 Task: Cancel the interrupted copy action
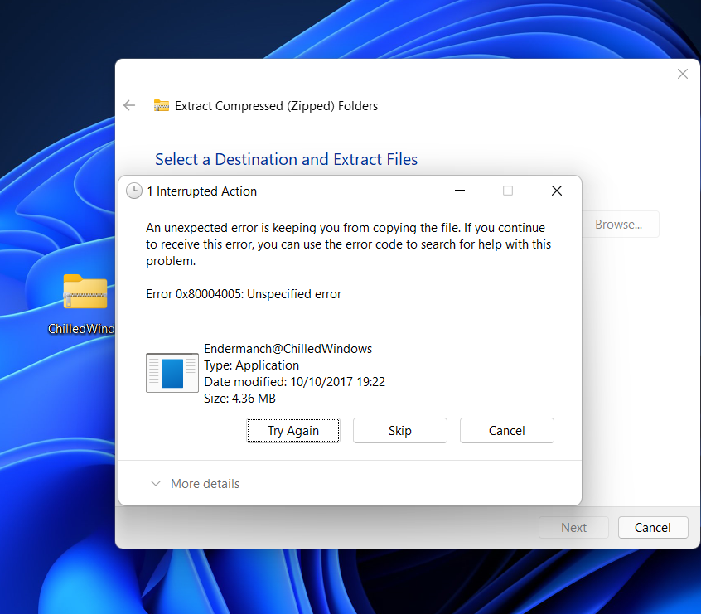tap(506, 430)
